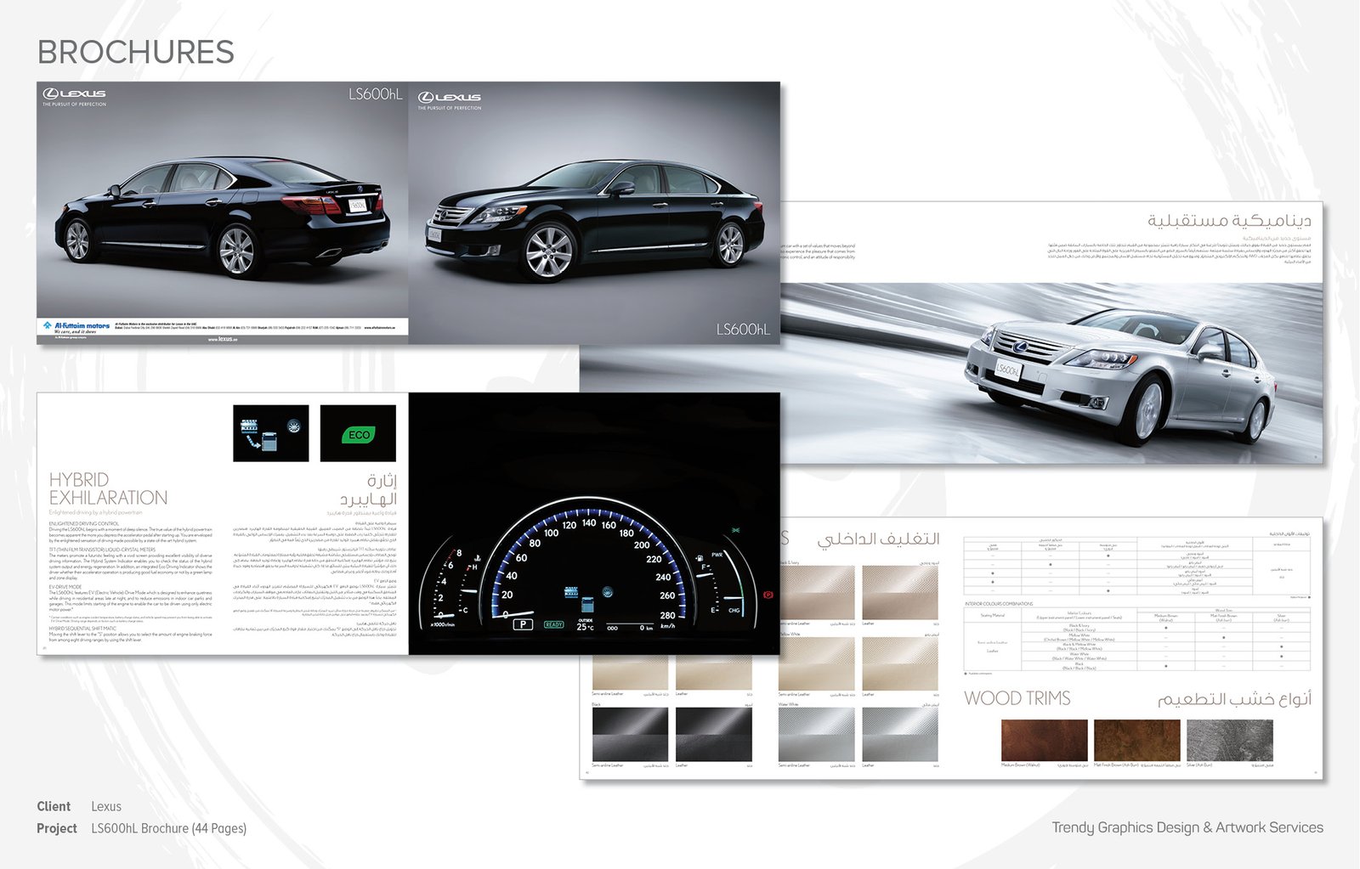Click the P gear indicator box
The image size is (1360, 869).
point(523,624)
